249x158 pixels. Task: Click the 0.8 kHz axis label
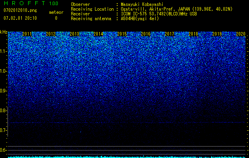(x=4, y=111)
